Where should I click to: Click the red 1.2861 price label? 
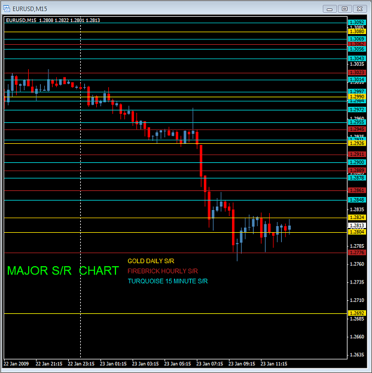357,190
